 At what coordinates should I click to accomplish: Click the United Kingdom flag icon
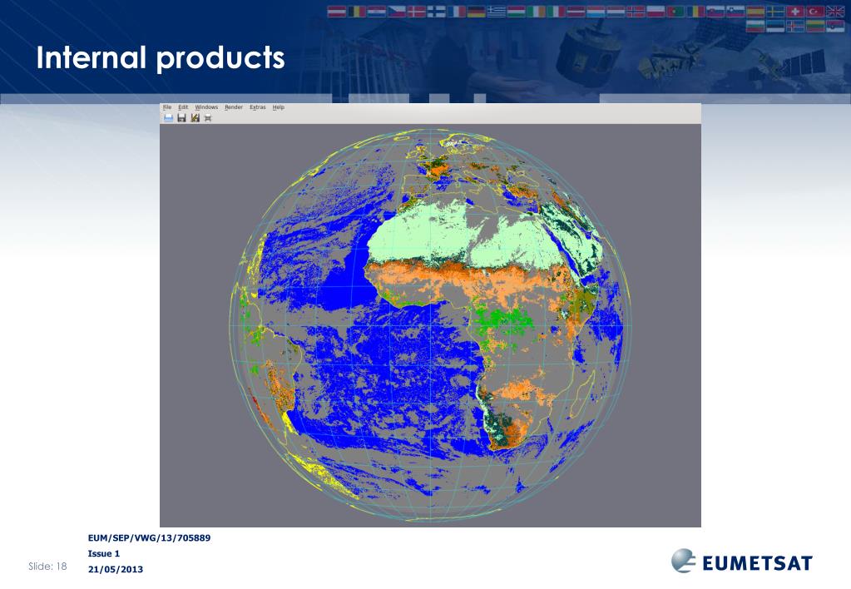coord(834,12)
